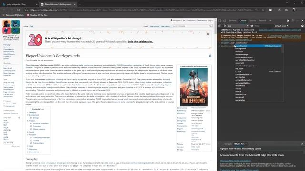Screen dimensions: 305x171
Task: Select 'constructor' autocomplete suggestion
Action: pos(258,46)
